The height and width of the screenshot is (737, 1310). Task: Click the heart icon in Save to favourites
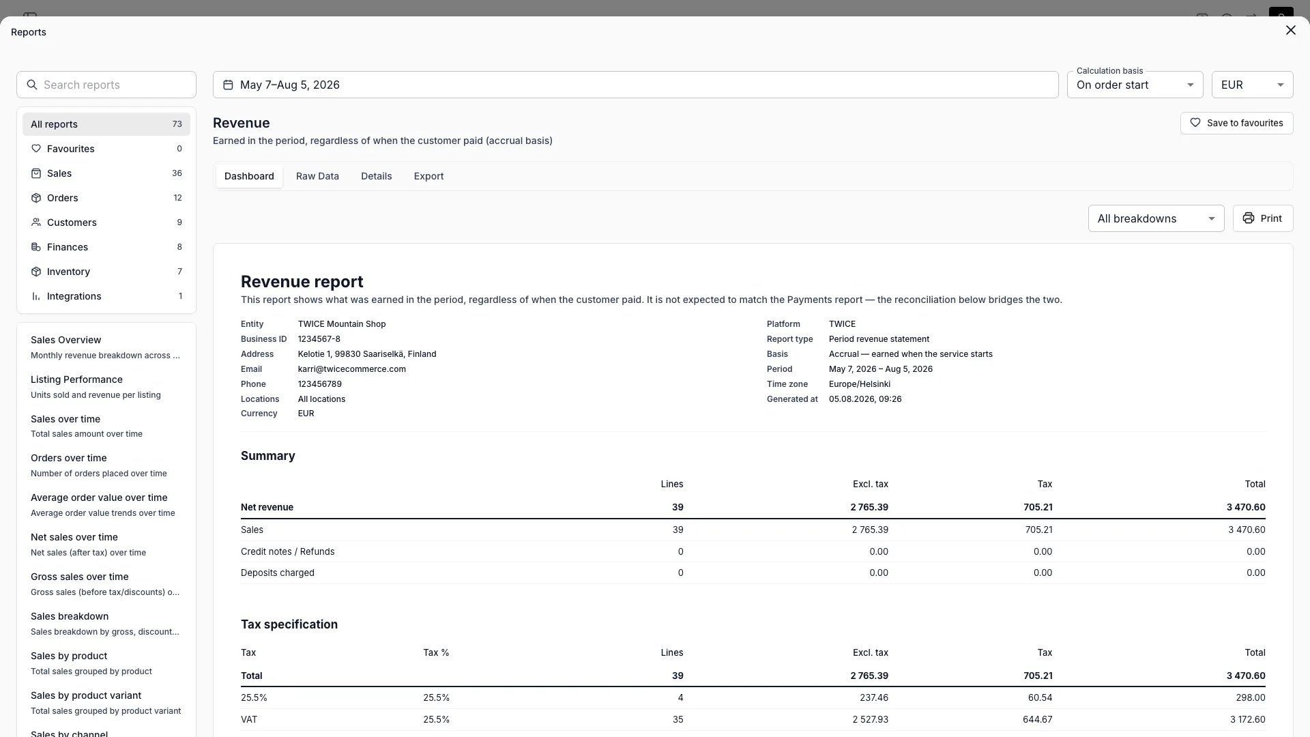coord(1195,123)
